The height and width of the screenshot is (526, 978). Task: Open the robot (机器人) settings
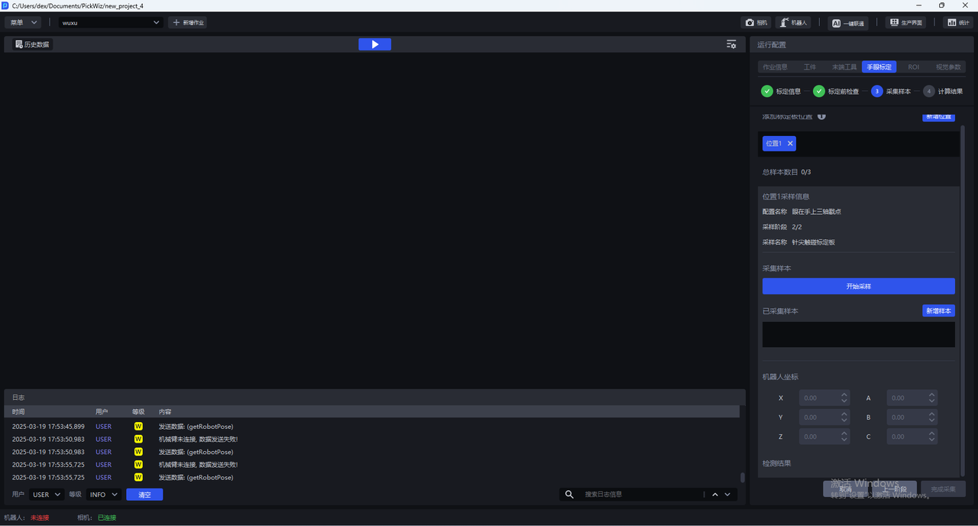pyautogui.click(x=793, y=23)
